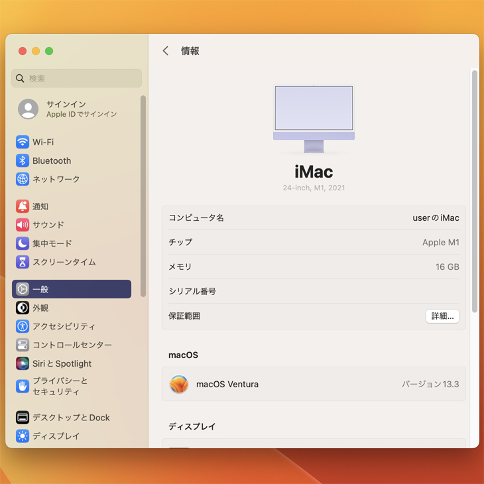This screenshot has height=484, width=484.
Task: Click the Bluetooth icon in sidebar
Action: [x=23, y=160]
